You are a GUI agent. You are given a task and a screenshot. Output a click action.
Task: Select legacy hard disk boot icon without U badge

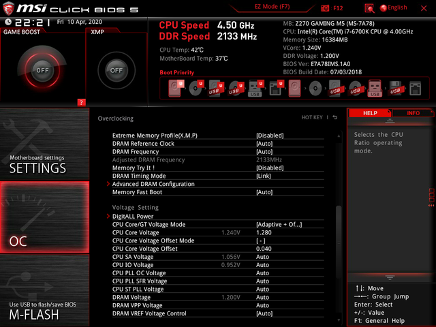click(x=294, y=88)
